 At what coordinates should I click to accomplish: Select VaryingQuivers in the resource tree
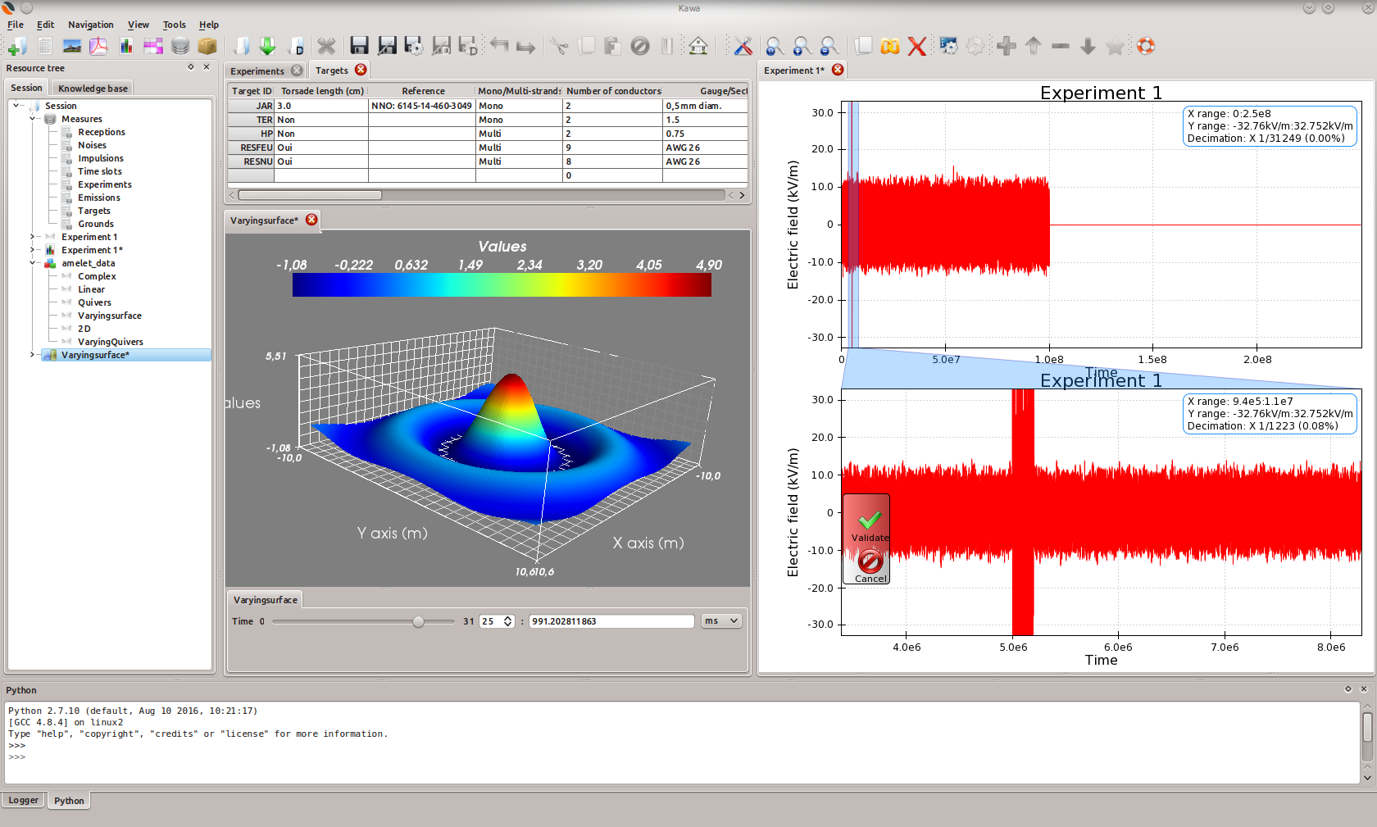point(111,342)
